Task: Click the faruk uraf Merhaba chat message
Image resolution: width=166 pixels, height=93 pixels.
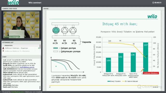Action: [x=10, y=87]
